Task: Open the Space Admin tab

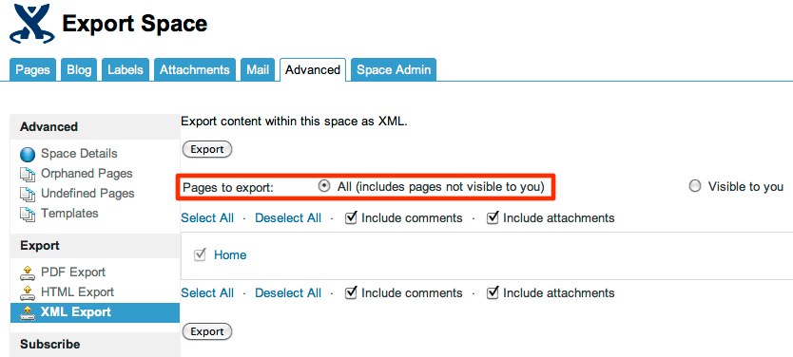Action: (x=394, y=69)
